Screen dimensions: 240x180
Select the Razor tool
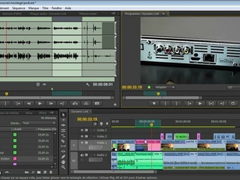click(63, 141)
